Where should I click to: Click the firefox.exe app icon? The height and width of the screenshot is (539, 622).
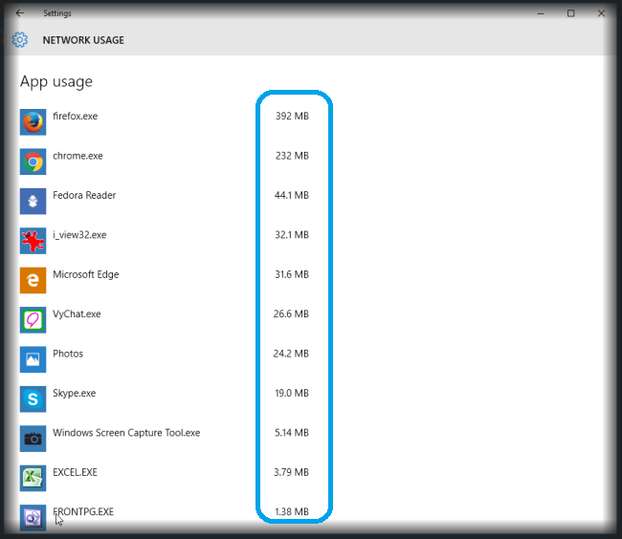click(33, 122)
